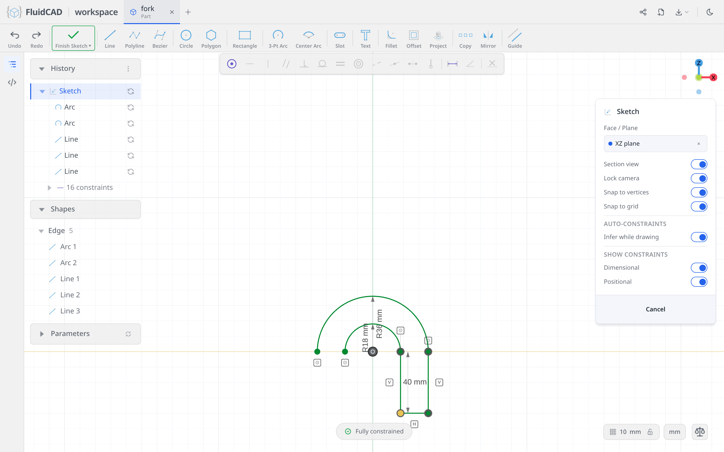This screenshot has height=452, width=724.
Task: Add a new tab with plus
Action: coord(188,12)
